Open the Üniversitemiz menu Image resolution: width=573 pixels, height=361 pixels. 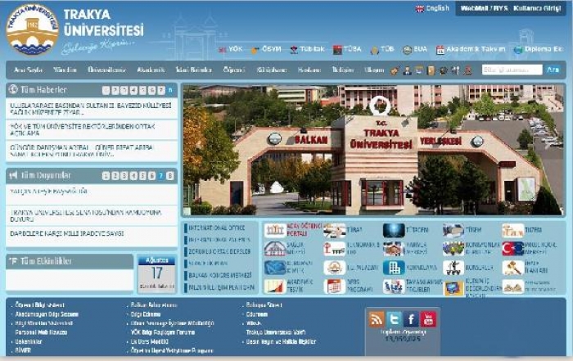[x=106, y=70]
